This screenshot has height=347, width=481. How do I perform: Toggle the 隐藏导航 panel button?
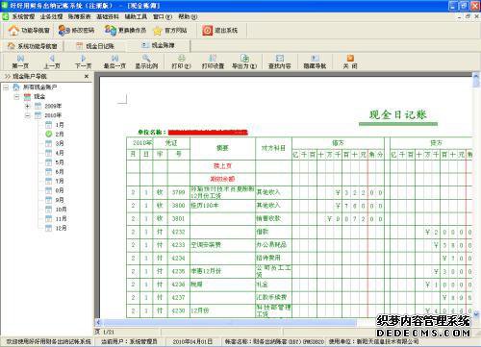[315, 62]
